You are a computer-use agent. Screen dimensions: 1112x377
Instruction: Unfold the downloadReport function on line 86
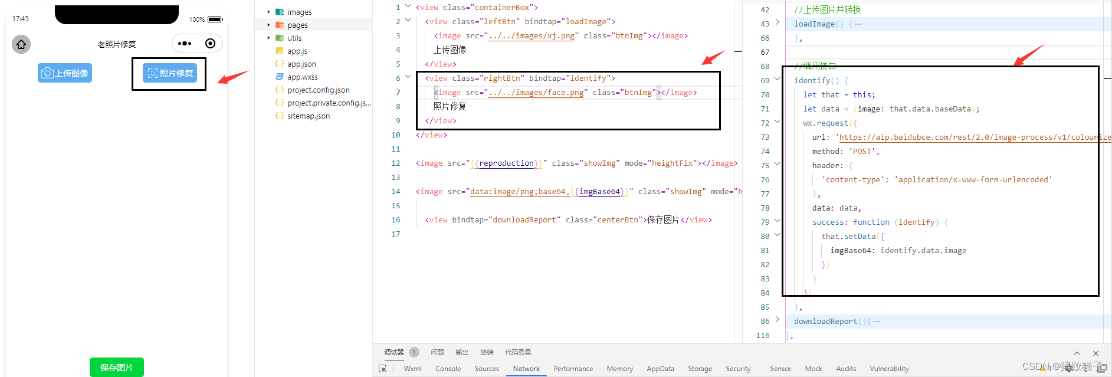778,320
